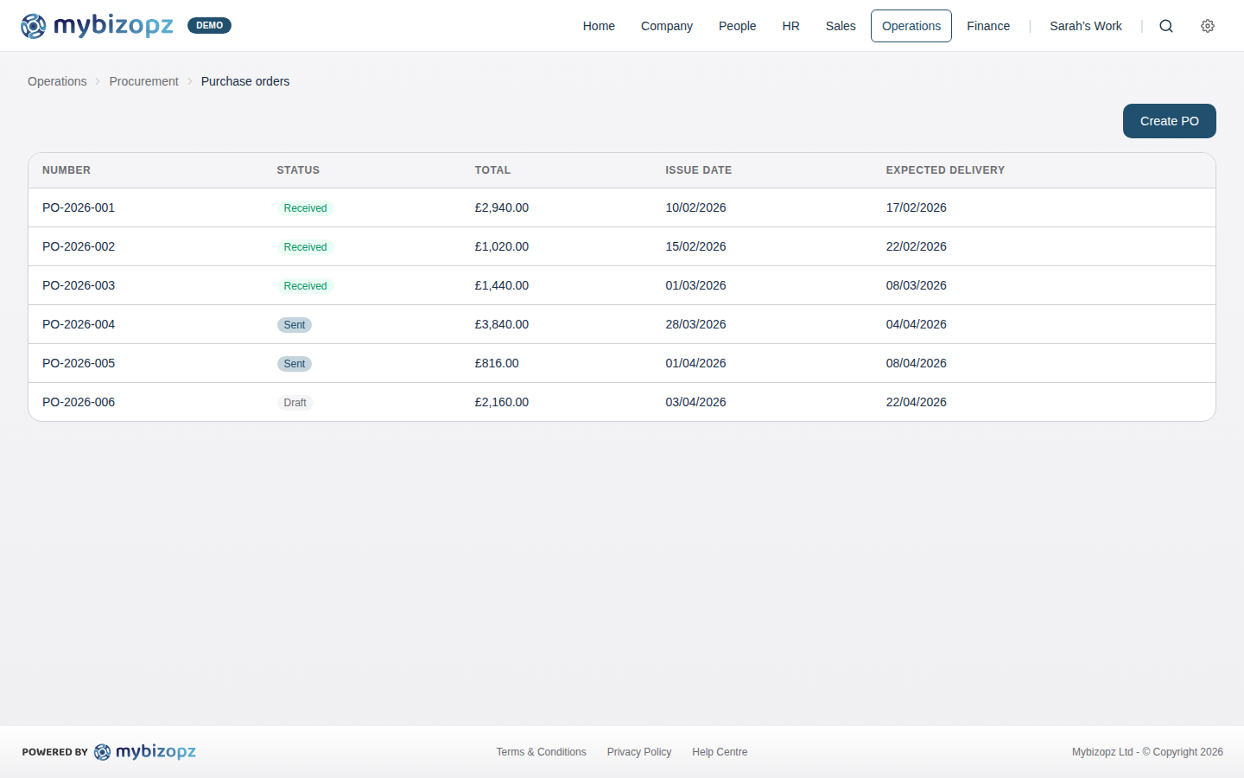Click the DEMO badge next to the logo
Image resolution: width=1244 pixels, height=778 pixels.
[x=209, y=26]
